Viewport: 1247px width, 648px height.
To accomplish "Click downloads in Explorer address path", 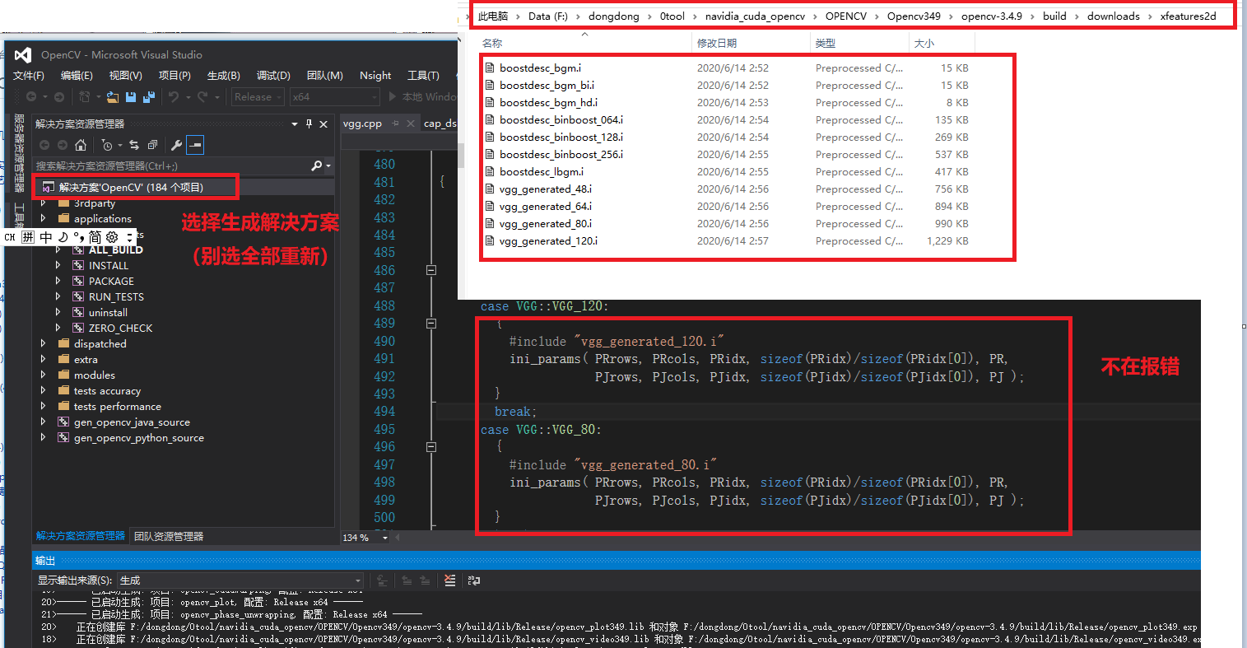I will click(1114, 16).
